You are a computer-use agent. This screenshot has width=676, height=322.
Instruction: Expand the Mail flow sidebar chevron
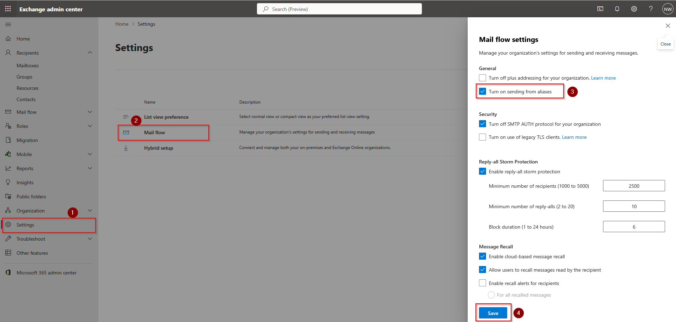(90, 112)
